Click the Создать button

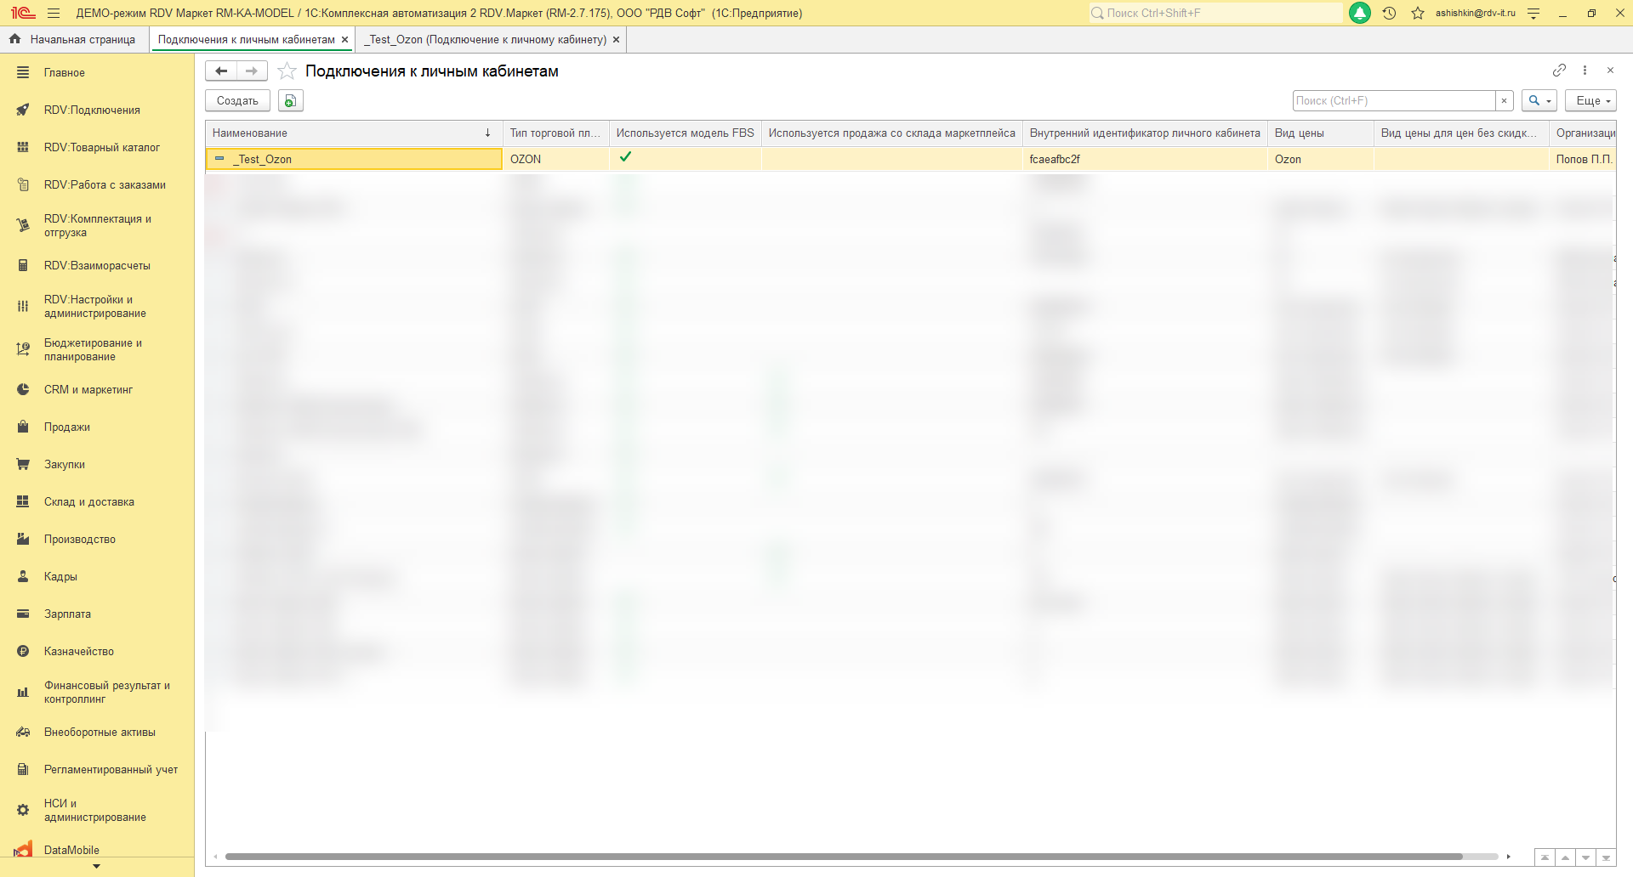237,101
